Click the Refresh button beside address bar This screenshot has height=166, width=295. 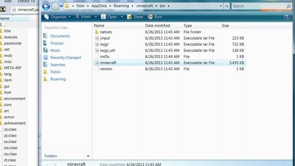[226, 6]
